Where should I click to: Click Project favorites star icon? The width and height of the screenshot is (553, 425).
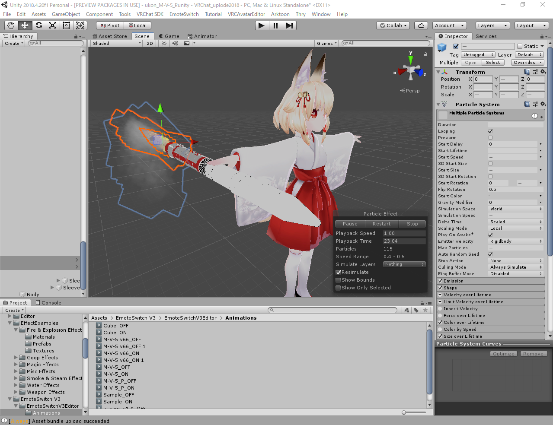click(425, 310)
